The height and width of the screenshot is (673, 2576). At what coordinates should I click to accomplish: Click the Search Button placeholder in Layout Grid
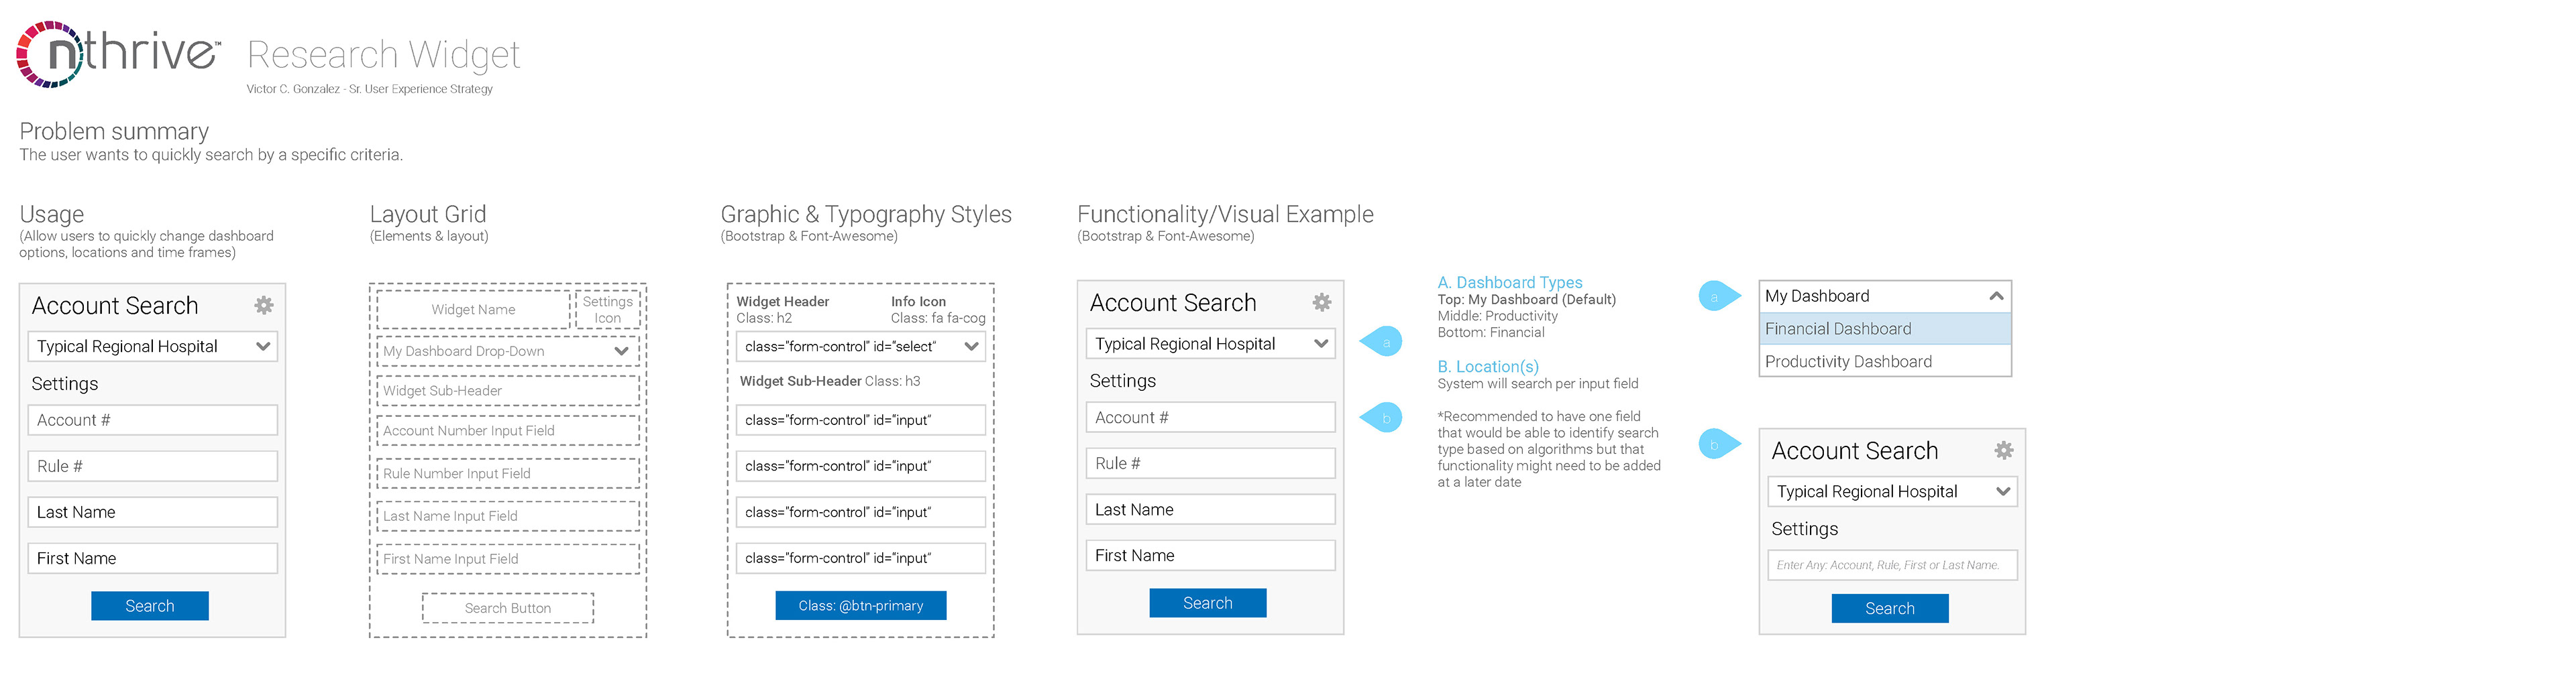pyautogui.click(x=508, y=608)
